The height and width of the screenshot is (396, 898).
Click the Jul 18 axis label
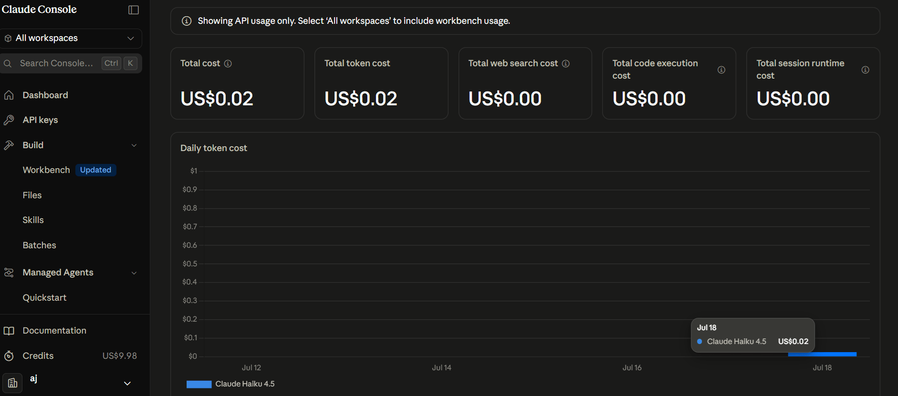pos(822,368)
